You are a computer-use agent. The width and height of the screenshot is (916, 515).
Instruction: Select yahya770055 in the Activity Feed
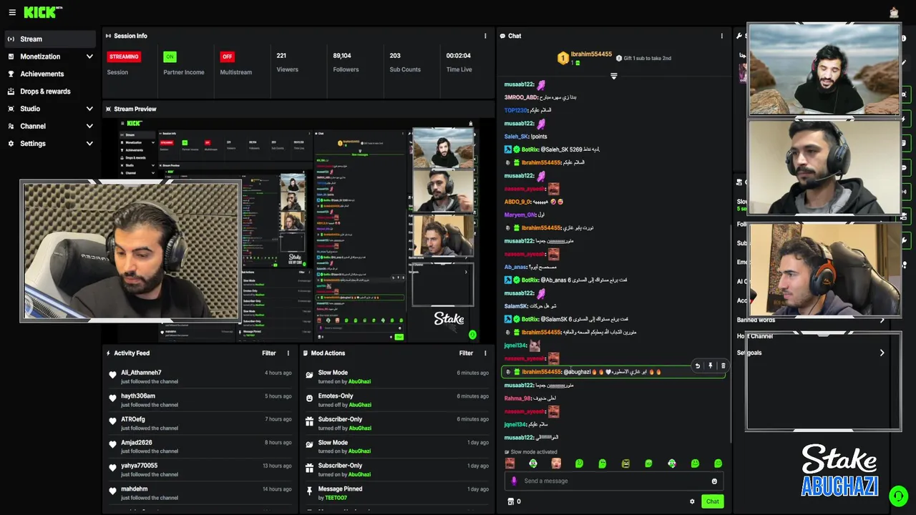pyautogui.click(x=139, y=466)
